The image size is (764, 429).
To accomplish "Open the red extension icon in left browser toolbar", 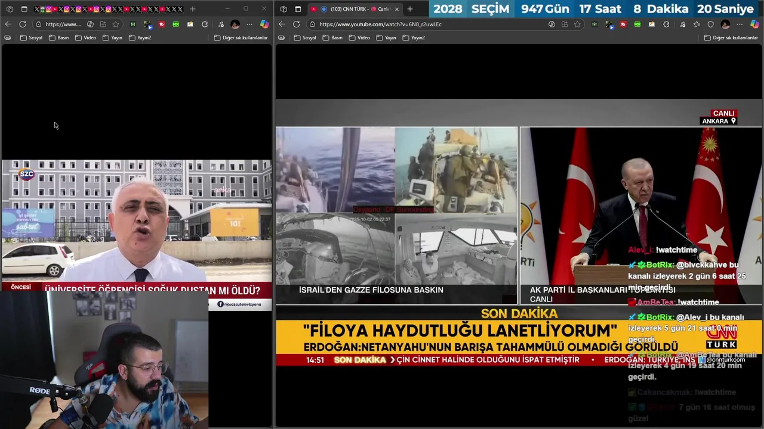I will pos(161,24).
